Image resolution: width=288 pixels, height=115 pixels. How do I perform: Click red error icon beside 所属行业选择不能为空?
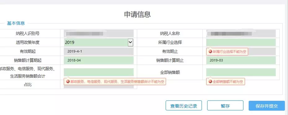coord(210,52)
